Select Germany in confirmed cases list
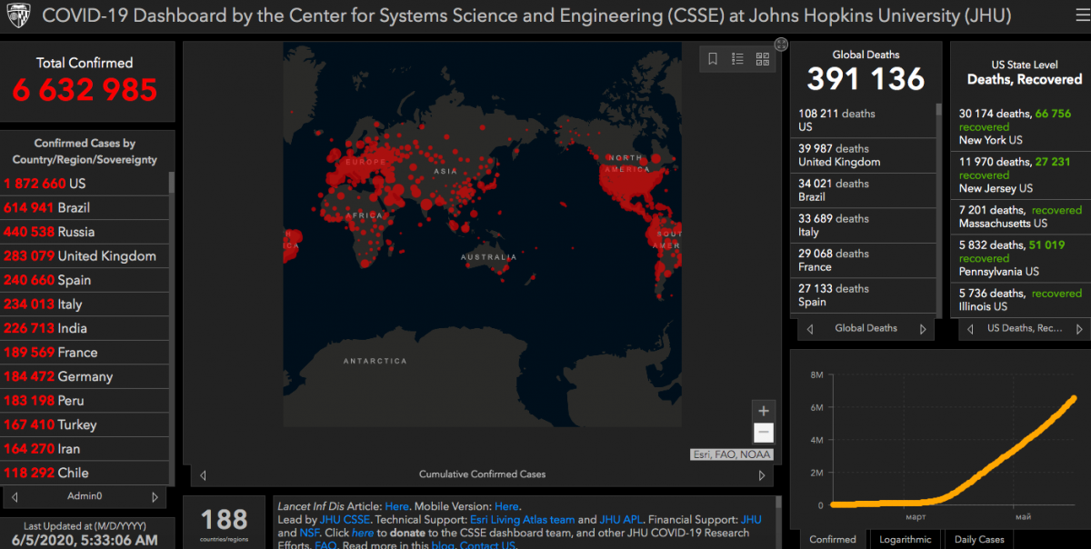1091x549 pixels. [85, 376]
